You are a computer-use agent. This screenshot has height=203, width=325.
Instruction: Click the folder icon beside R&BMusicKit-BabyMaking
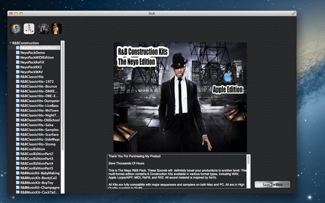(x=18, y=173)
